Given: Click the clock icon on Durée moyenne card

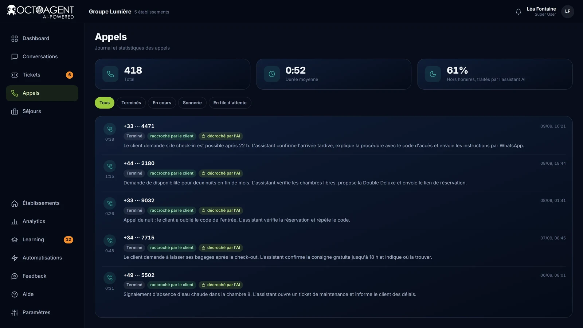Looking at the screenshot, I should tap(272, 74).
